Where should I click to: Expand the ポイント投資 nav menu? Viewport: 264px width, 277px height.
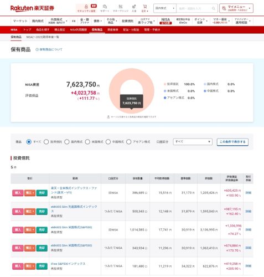click(x=201, y=21)
